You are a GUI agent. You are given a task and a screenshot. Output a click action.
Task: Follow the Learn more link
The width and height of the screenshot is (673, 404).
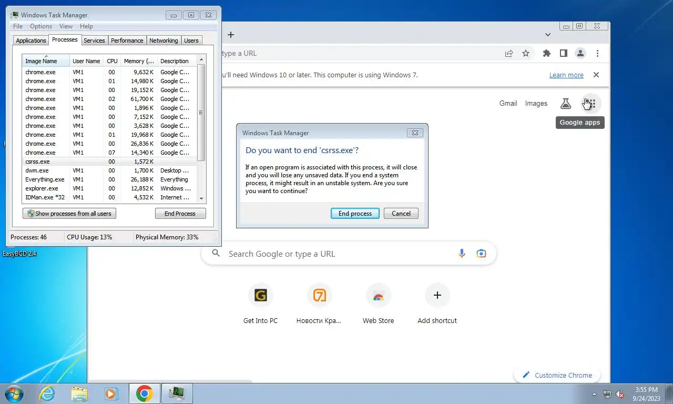click(566, 75)
